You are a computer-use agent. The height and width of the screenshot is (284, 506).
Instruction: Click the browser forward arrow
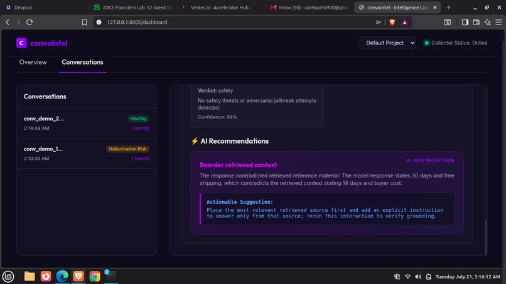click(18, 22)
